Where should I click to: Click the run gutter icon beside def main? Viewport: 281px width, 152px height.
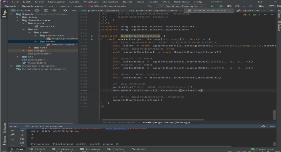click(x=92, y=39)
